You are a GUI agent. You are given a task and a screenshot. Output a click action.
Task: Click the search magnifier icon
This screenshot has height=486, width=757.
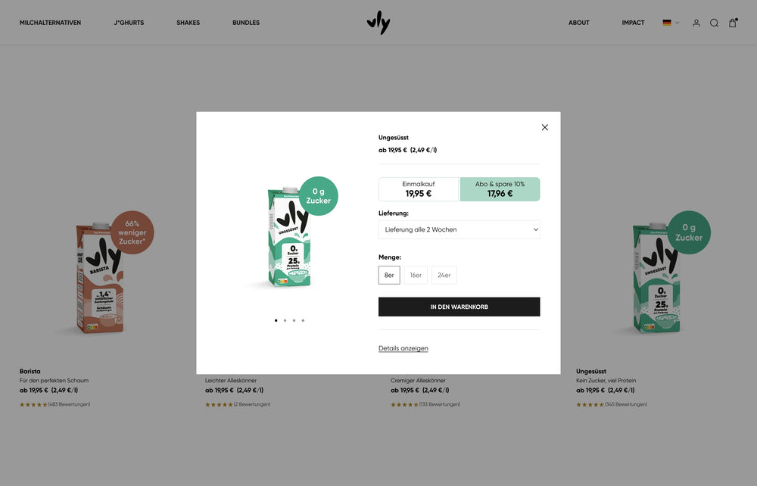714,23
